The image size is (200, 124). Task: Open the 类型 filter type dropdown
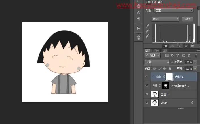[x=153, y=56]
